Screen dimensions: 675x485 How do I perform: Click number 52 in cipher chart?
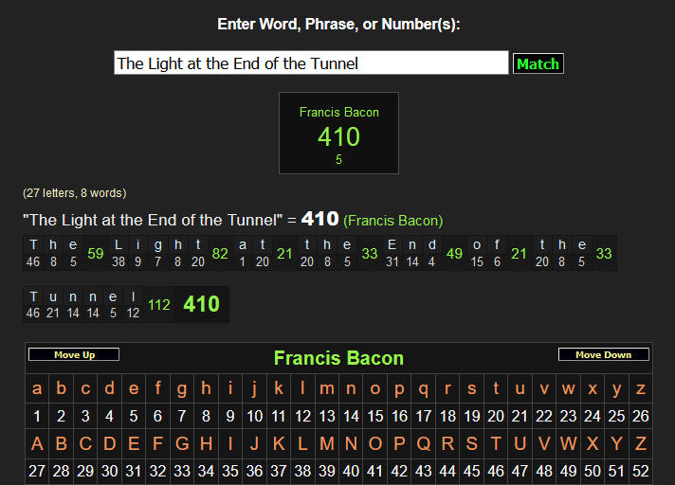coord(640,471)
